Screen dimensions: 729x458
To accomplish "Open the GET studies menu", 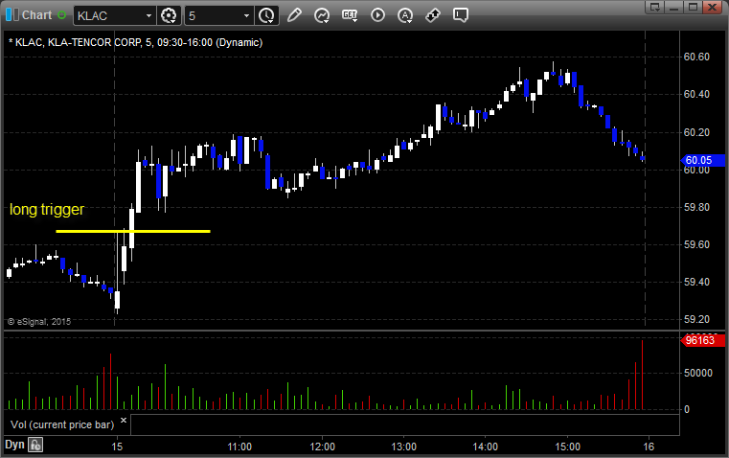I will [350, 15].
